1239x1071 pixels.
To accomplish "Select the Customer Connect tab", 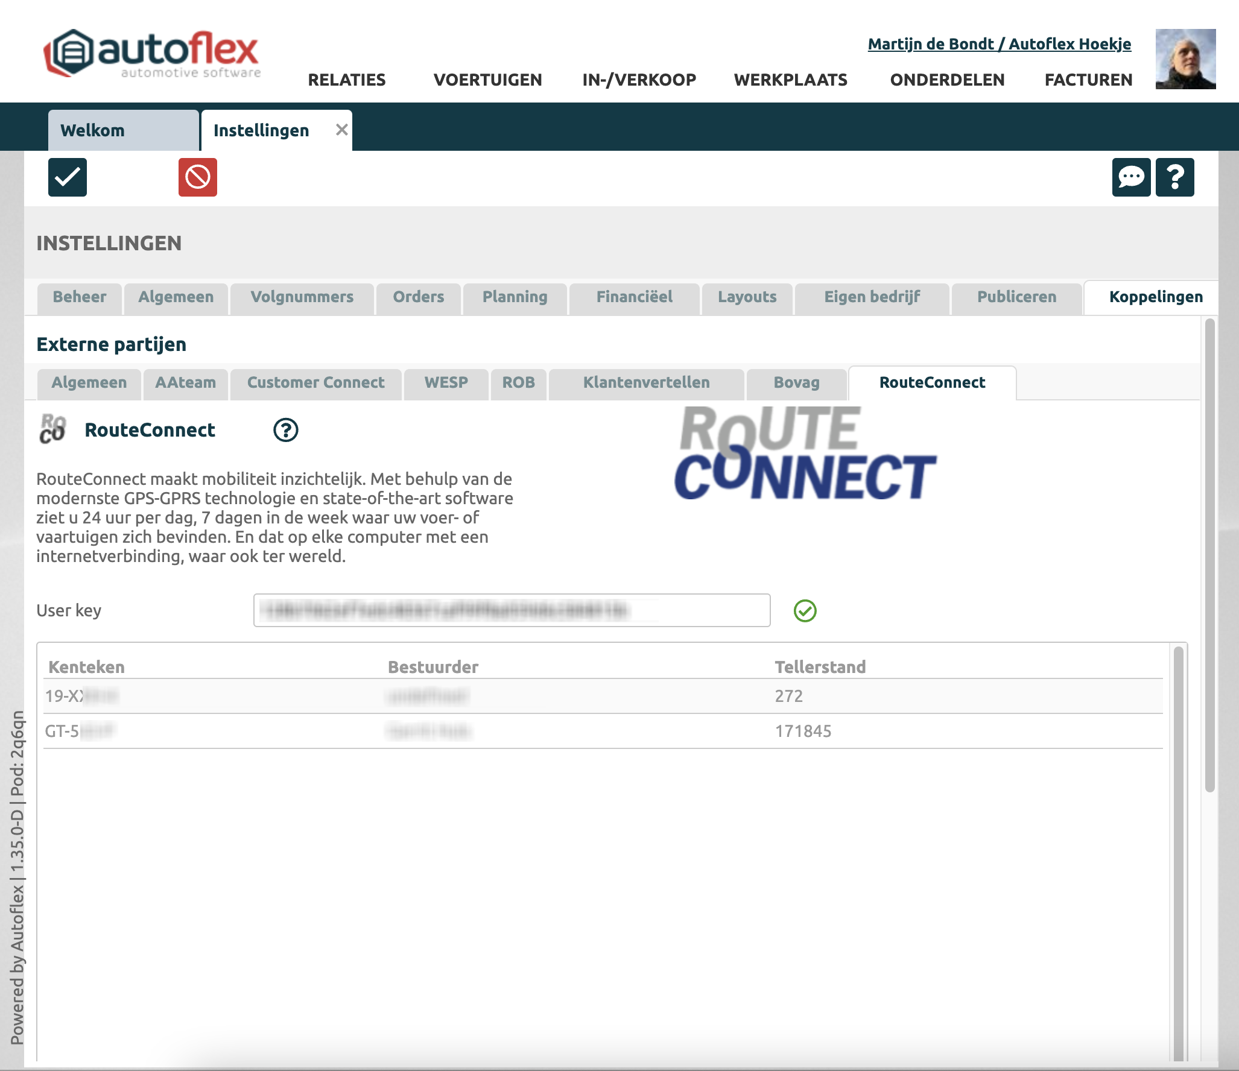I will pyautogui.click(x=315, y=382).
